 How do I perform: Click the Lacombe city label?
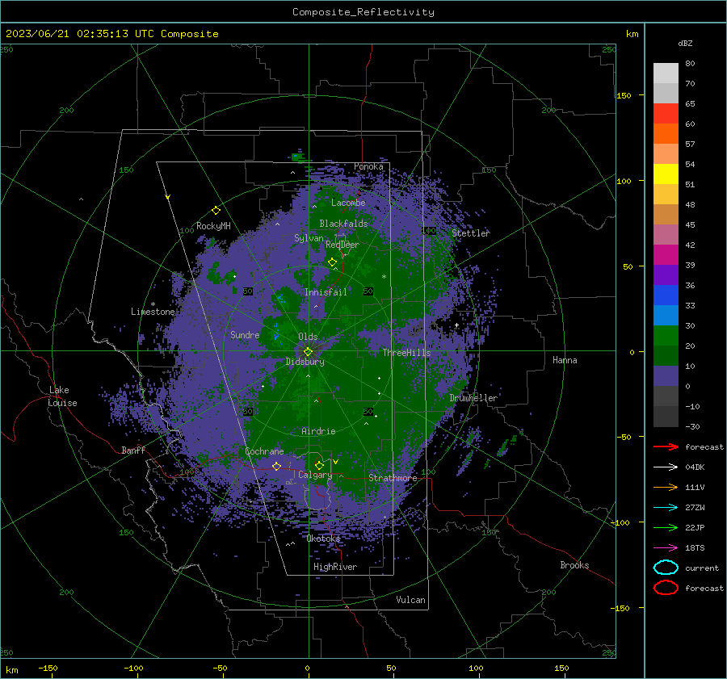click(348, 203)
